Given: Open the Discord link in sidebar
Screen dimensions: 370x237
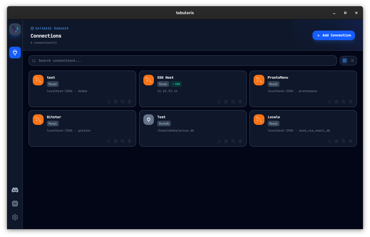Looking at the screenshot, I should coord(15,190).
